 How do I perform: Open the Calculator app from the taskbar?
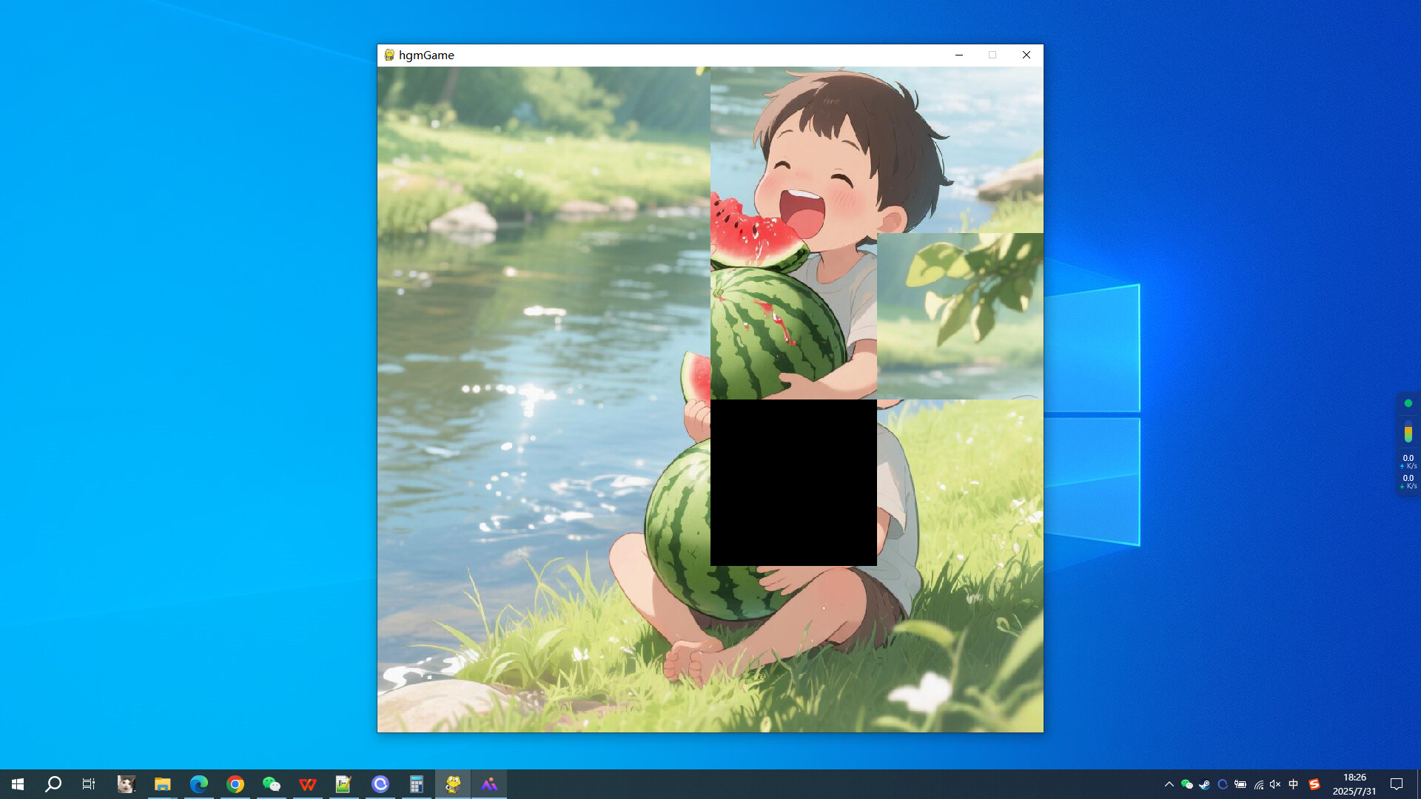[415, 785]
